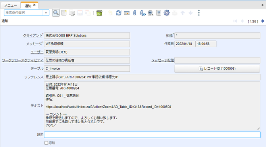Click the 説明 input field
Viewport: 266px width, 147px height.
tap(152, 135)
